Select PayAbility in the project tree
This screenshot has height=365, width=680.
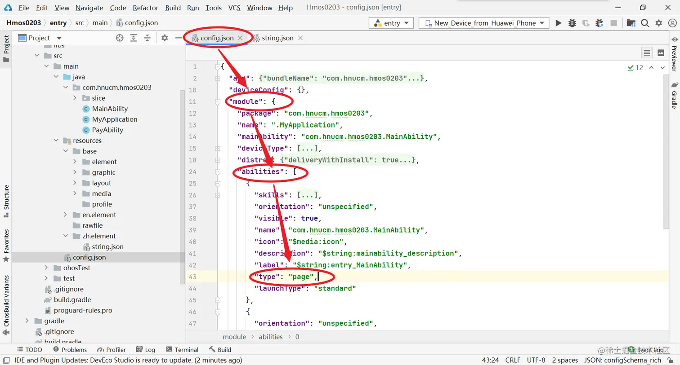point(107,130)
